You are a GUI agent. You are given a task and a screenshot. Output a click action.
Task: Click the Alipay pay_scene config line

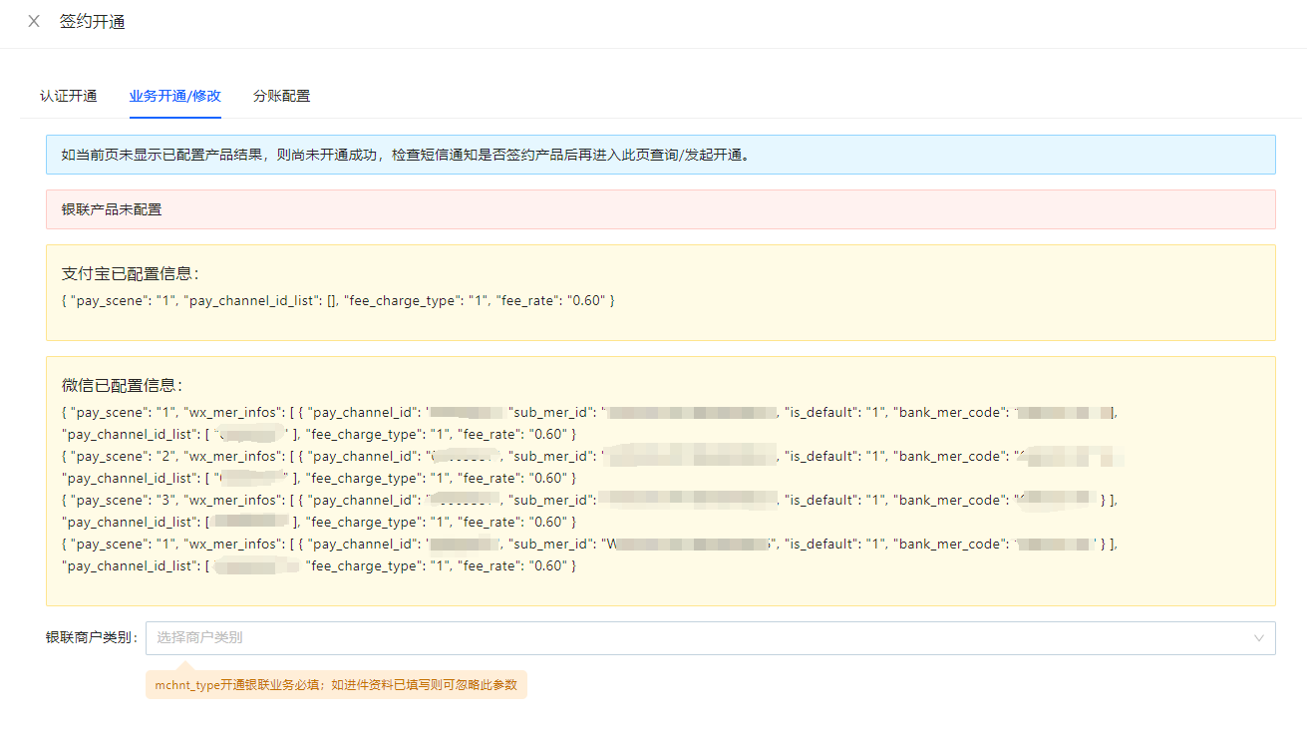(x=338, y=300)
